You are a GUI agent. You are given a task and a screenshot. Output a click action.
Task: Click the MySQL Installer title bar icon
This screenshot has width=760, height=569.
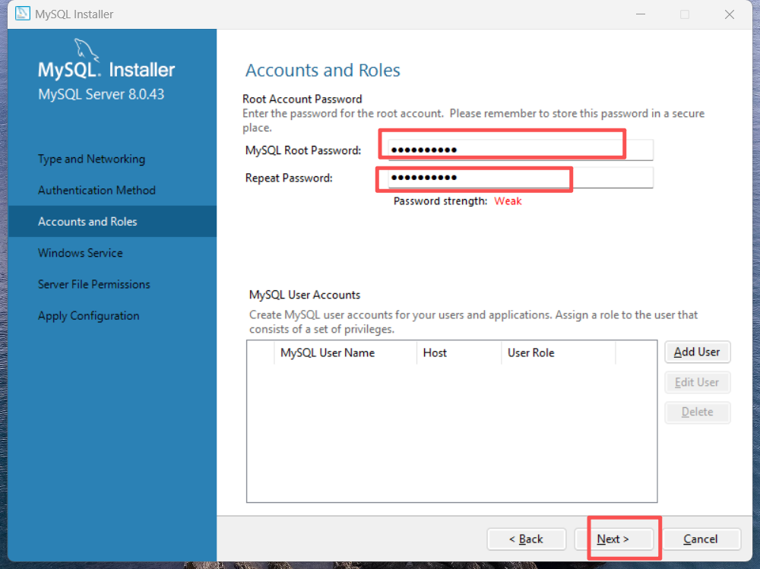(x=22, y=14)
